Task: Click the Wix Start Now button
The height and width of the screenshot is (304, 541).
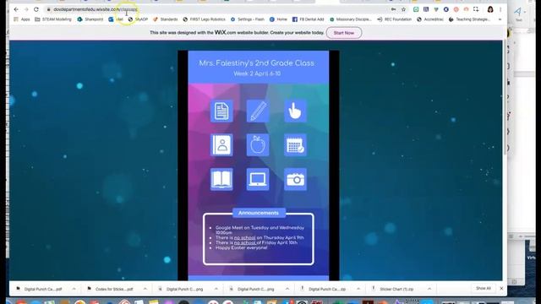Action: 344,33
